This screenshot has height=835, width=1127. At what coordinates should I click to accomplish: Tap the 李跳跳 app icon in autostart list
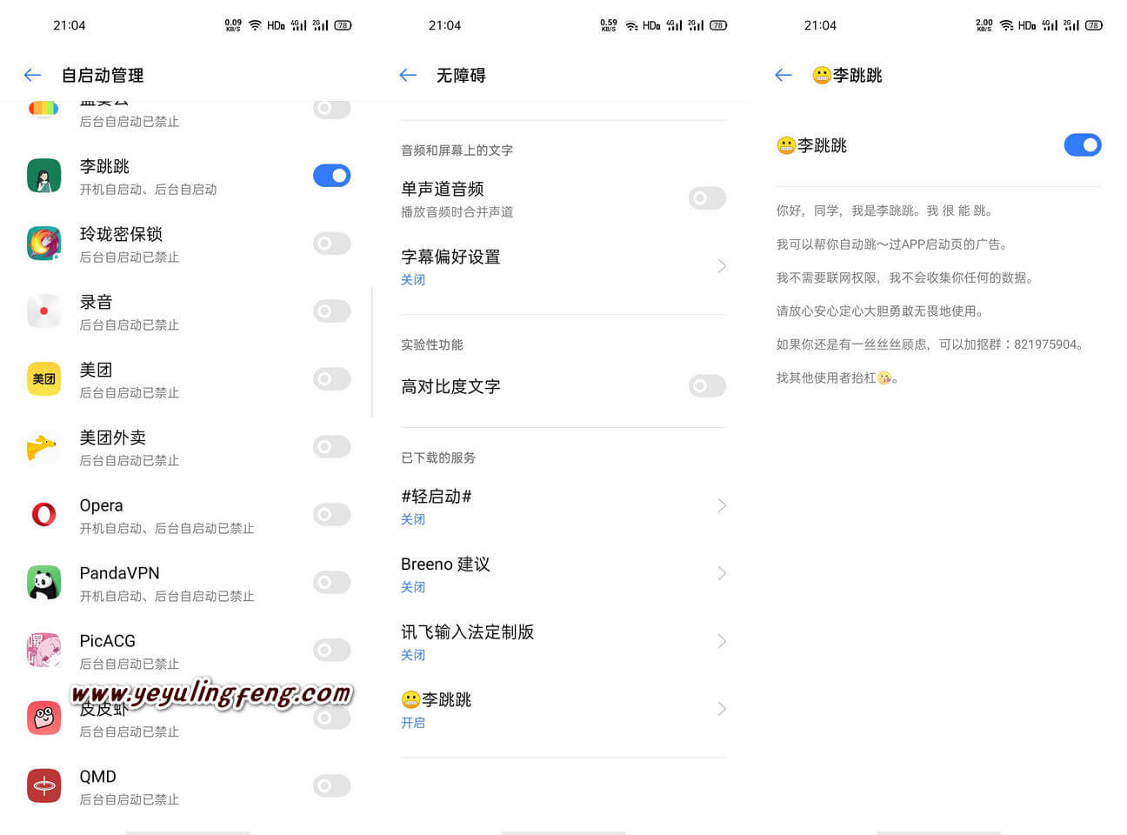(x=44, y=176)
